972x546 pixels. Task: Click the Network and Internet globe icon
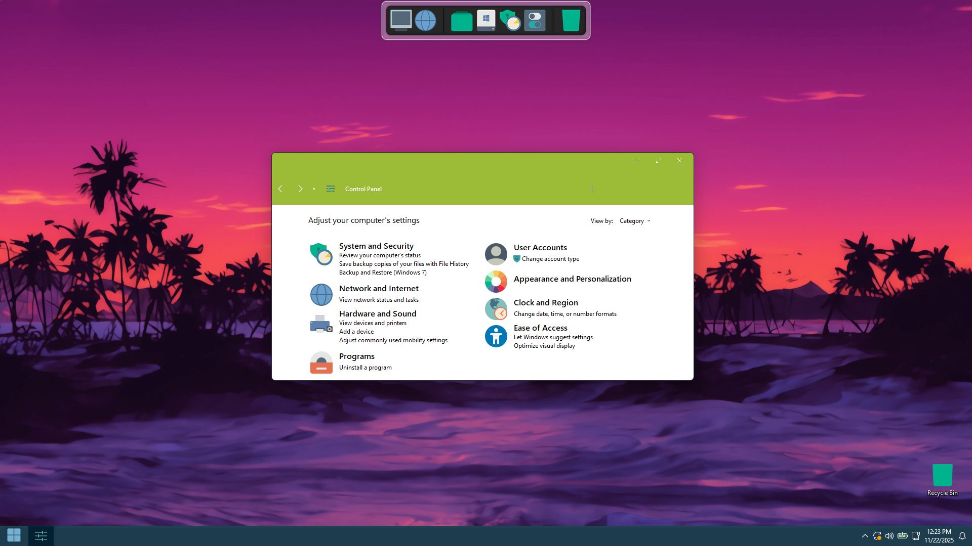point(321,294)
